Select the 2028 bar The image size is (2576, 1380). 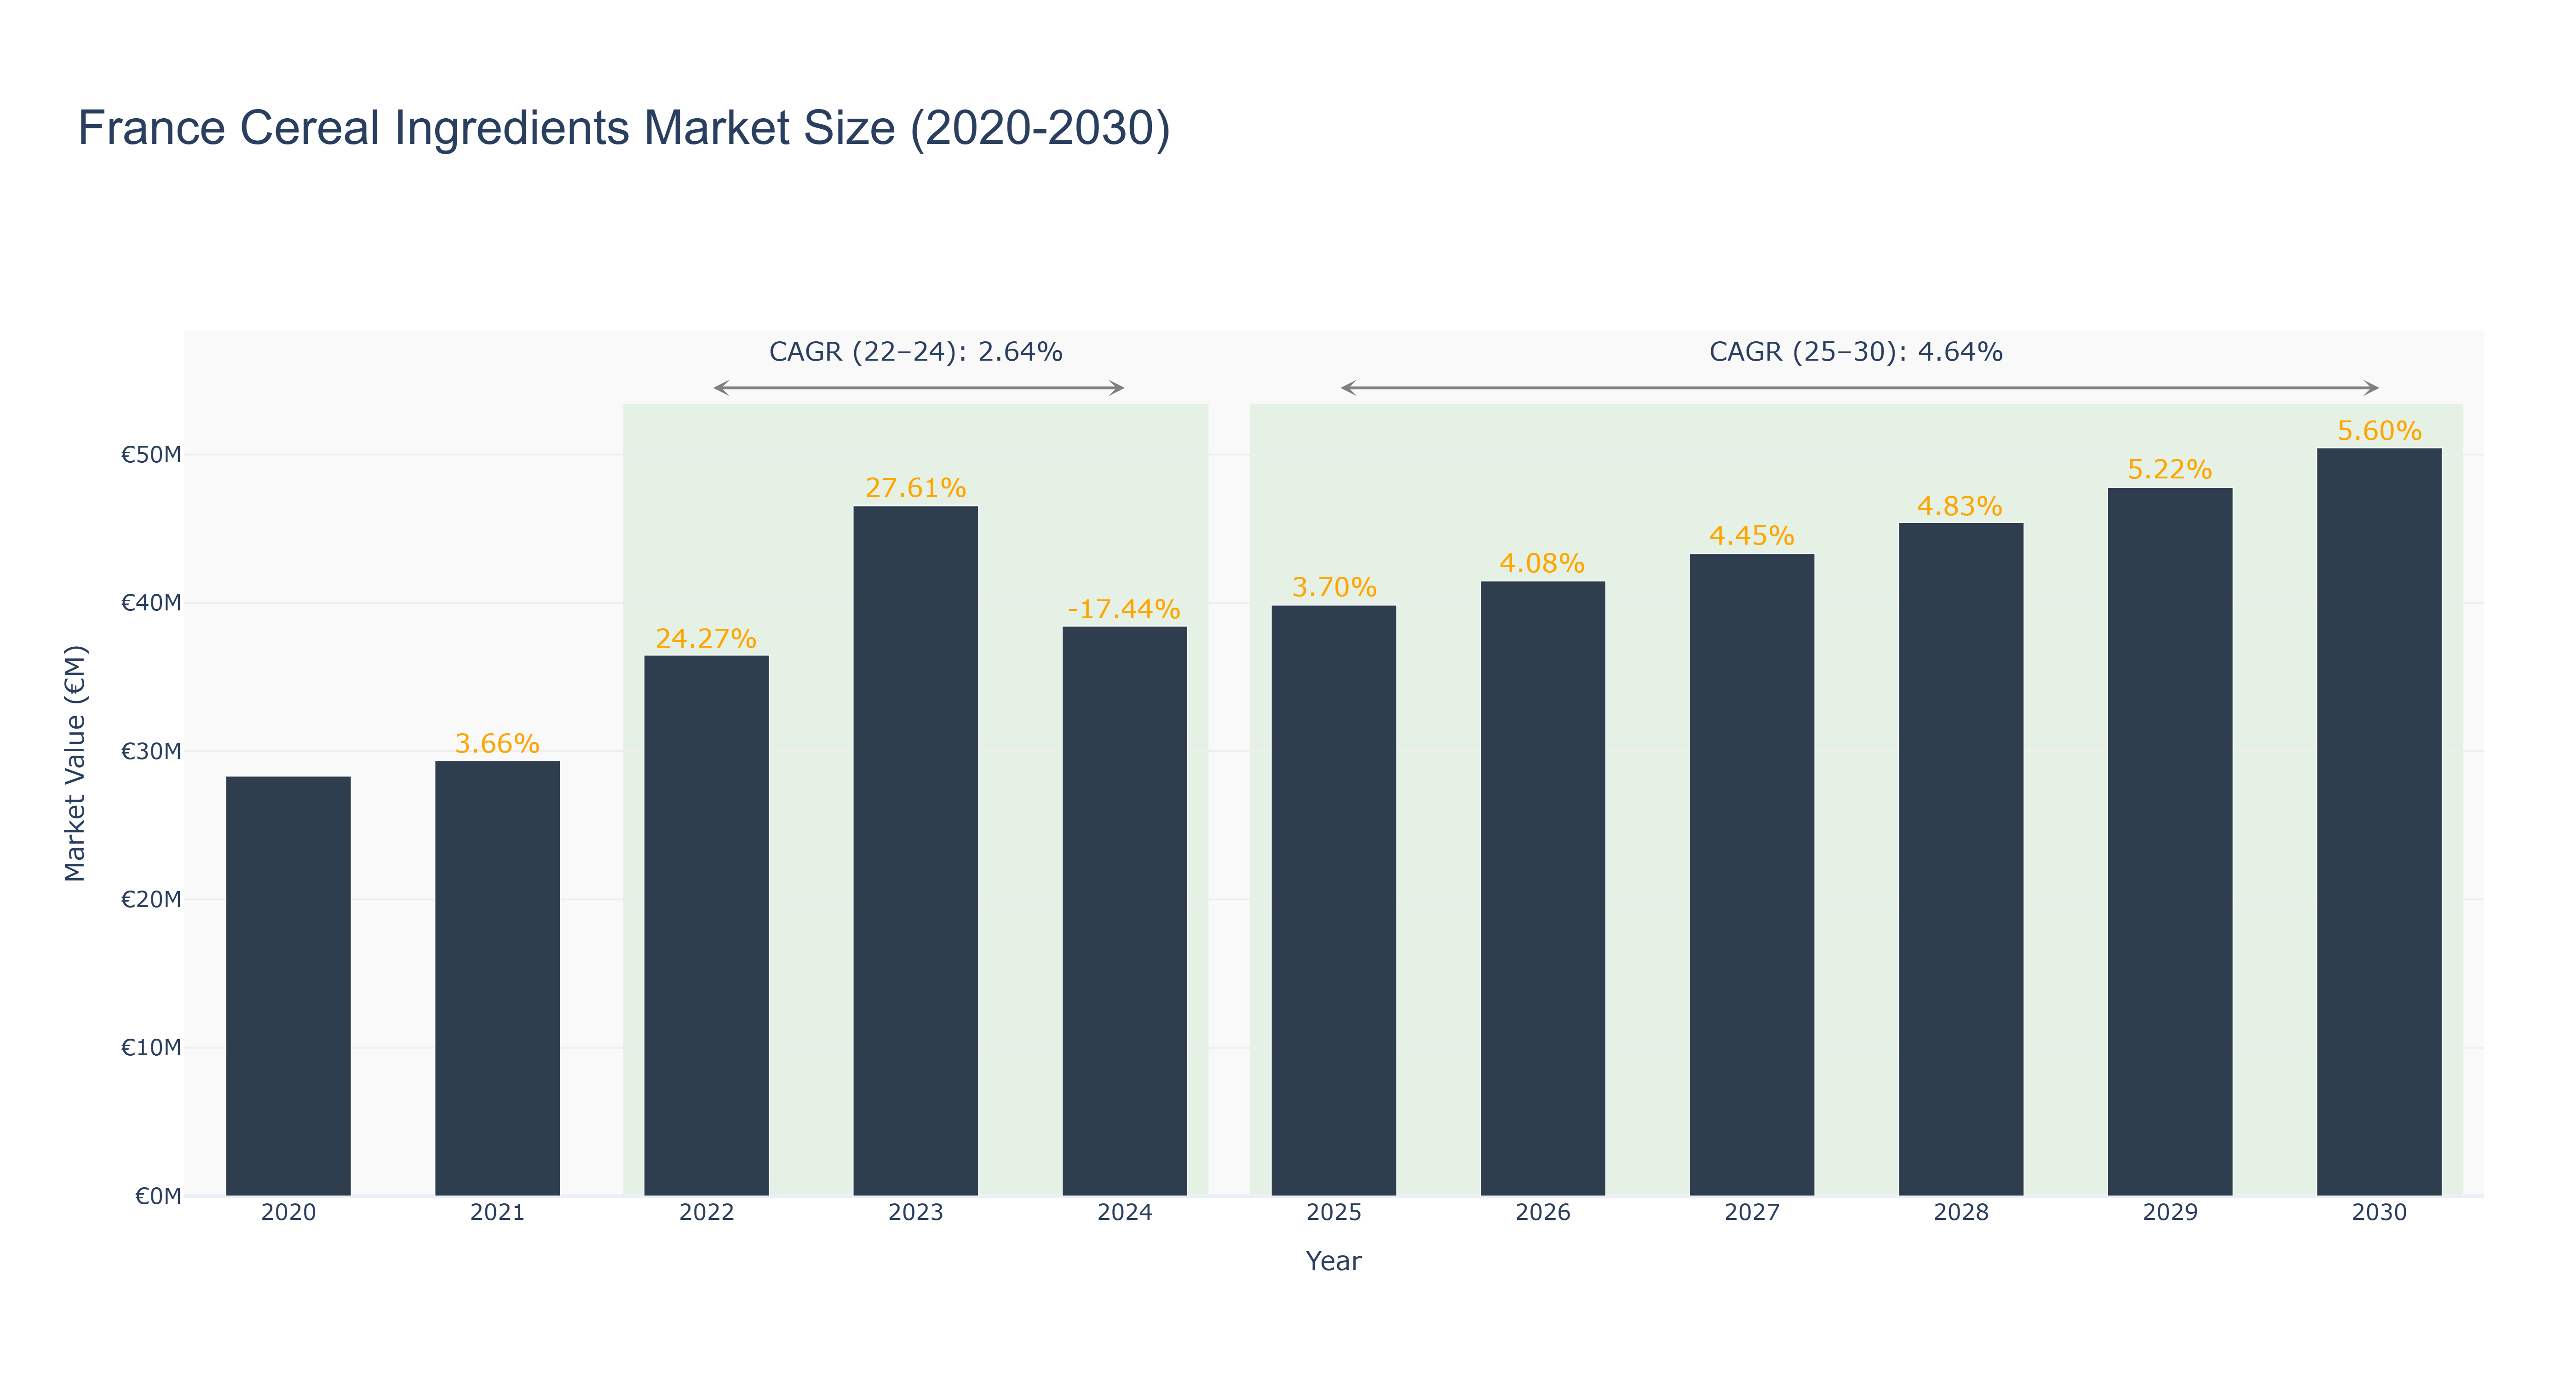tap(1960, 859)
